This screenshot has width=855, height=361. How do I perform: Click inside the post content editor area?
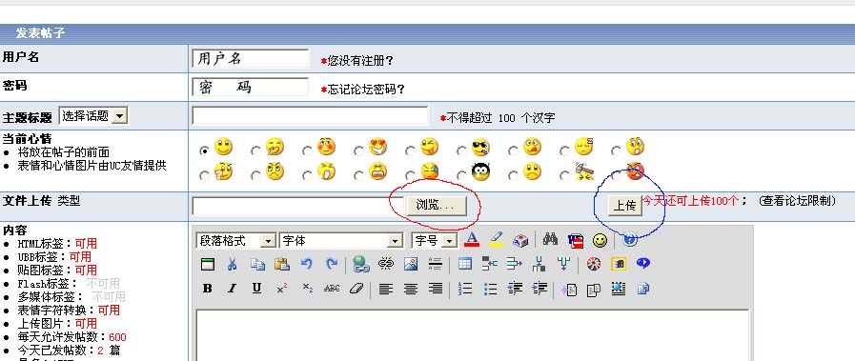pyautogui.click(x=473, y=334)
